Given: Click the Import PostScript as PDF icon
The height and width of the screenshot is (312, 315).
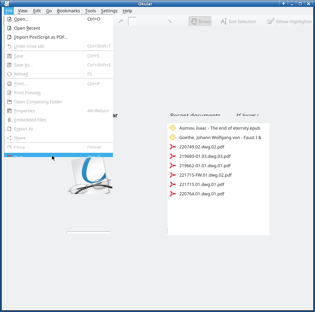Looking at the screenshot, I should coord(9,37).
